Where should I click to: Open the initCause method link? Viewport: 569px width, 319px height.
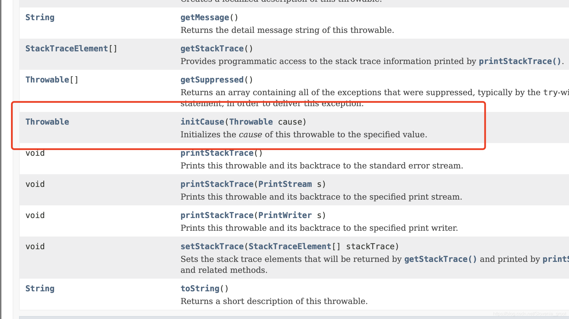click(202, 122)
